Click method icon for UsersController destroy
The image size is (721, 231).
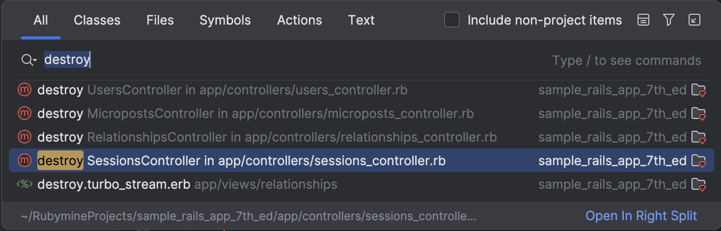[24, 90]
